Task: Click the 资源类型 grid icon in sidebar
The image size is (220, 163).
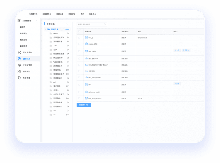Action: coord(19,71)
